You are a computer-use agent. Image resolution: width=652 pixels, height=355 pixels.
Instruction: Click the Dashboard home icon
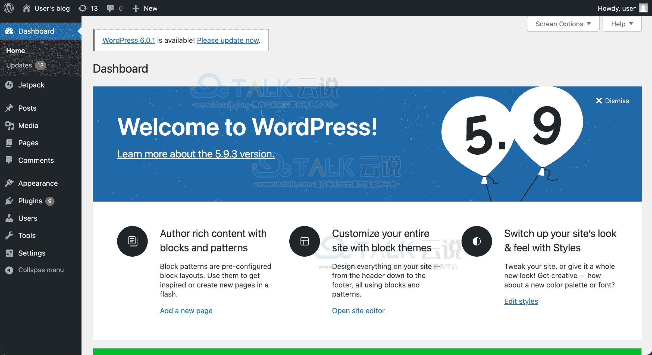click(10, 31)
